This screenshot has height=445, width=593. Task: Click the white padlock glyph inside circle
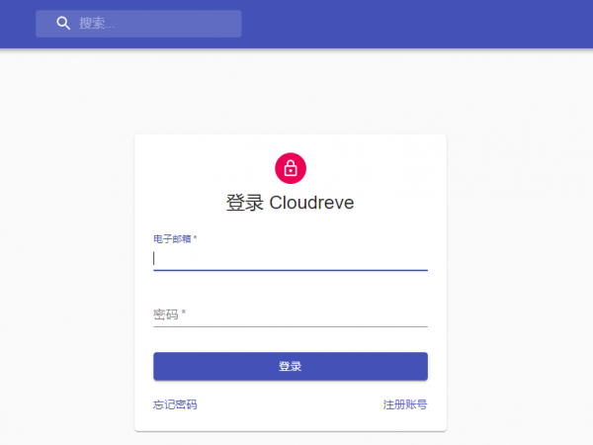291,169
